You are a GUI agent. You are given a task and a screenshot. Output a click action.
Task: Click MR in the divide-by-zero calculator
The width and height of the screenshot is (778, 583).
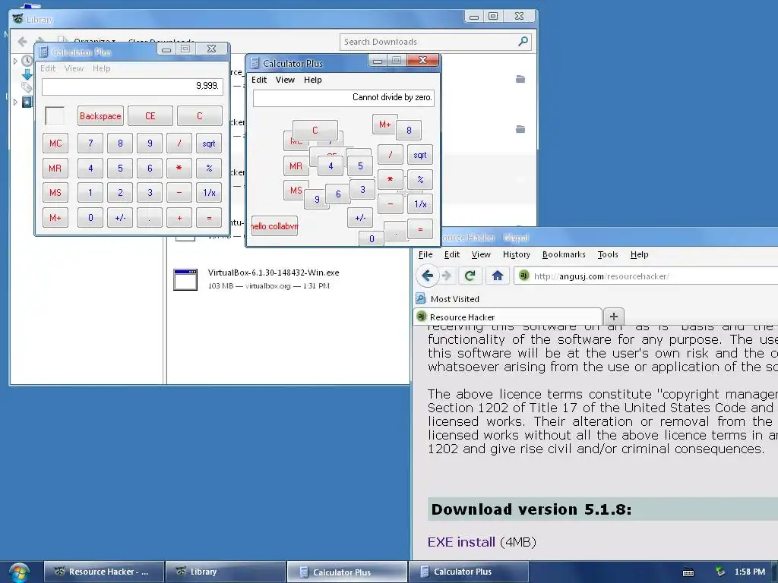click(x=296, y=166)
